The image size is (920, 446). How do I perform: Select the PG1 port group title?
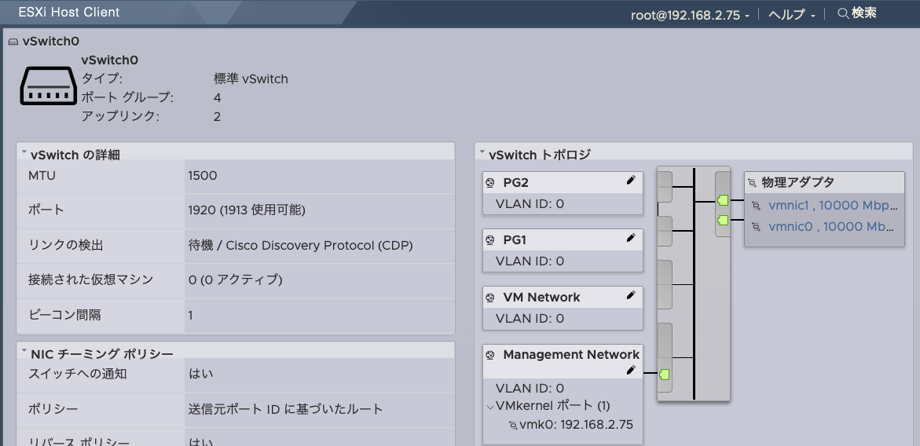pos(515,240)
